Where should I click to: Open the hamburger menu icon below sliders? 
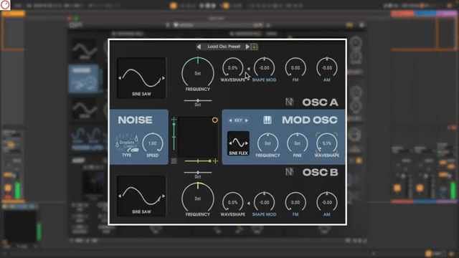pos(174,161)
